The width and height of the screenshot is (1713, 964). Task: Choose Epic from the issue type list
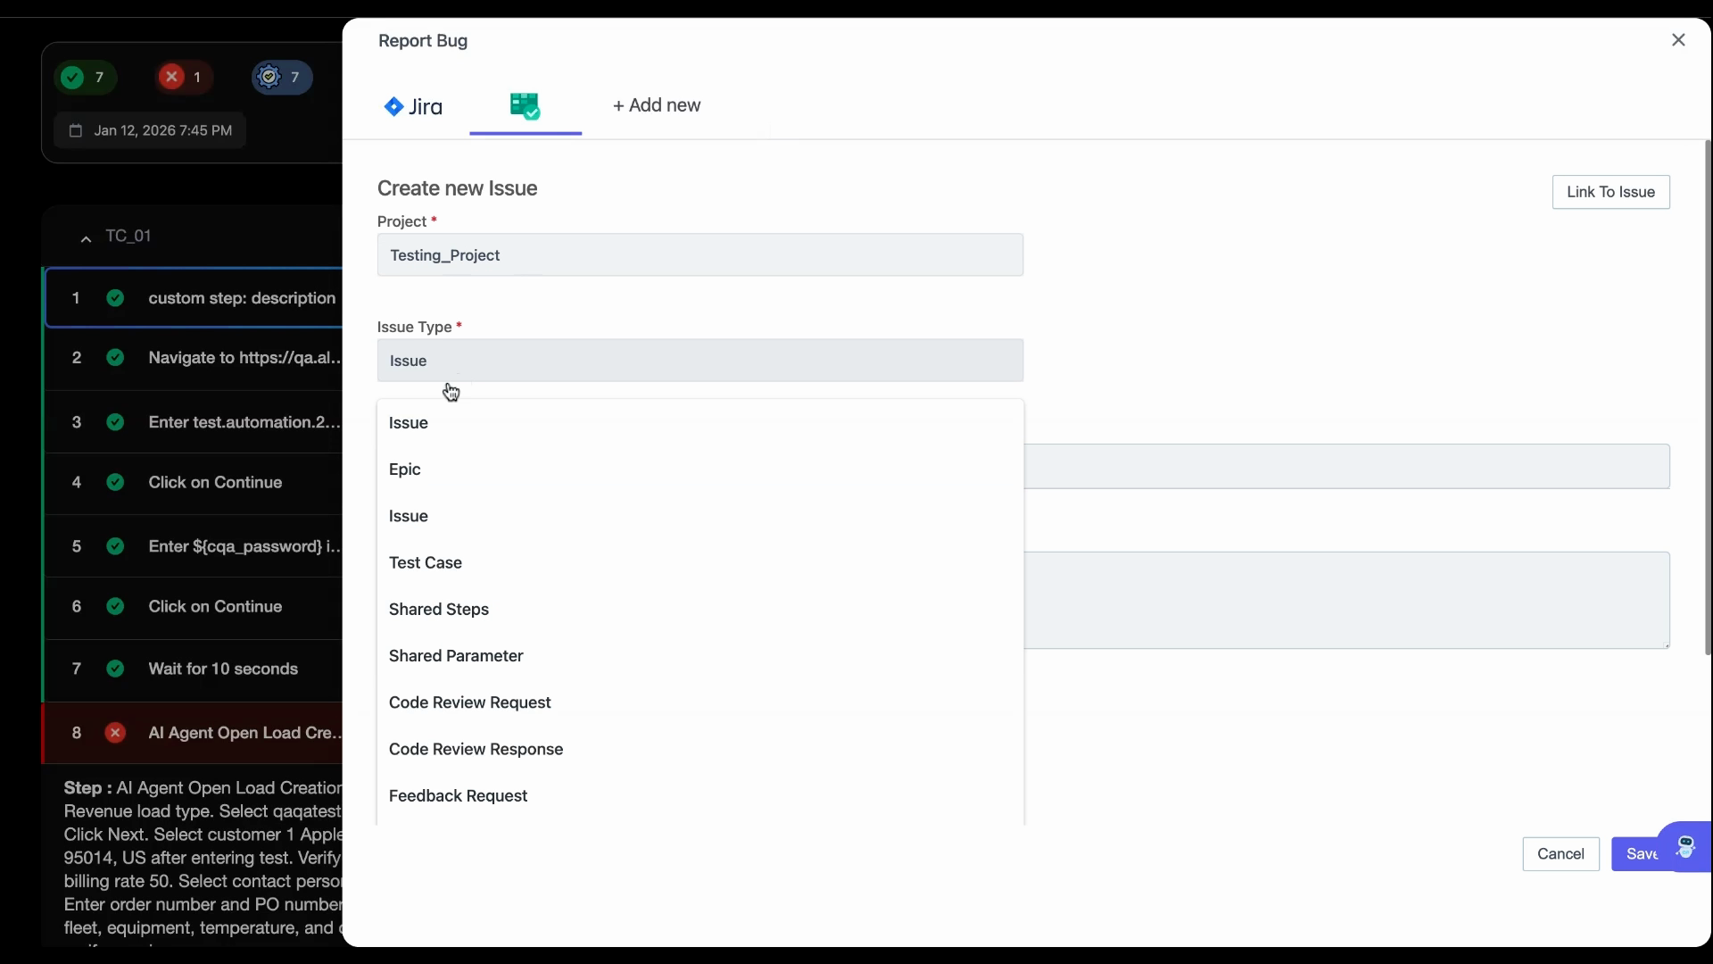click(405, 470)
